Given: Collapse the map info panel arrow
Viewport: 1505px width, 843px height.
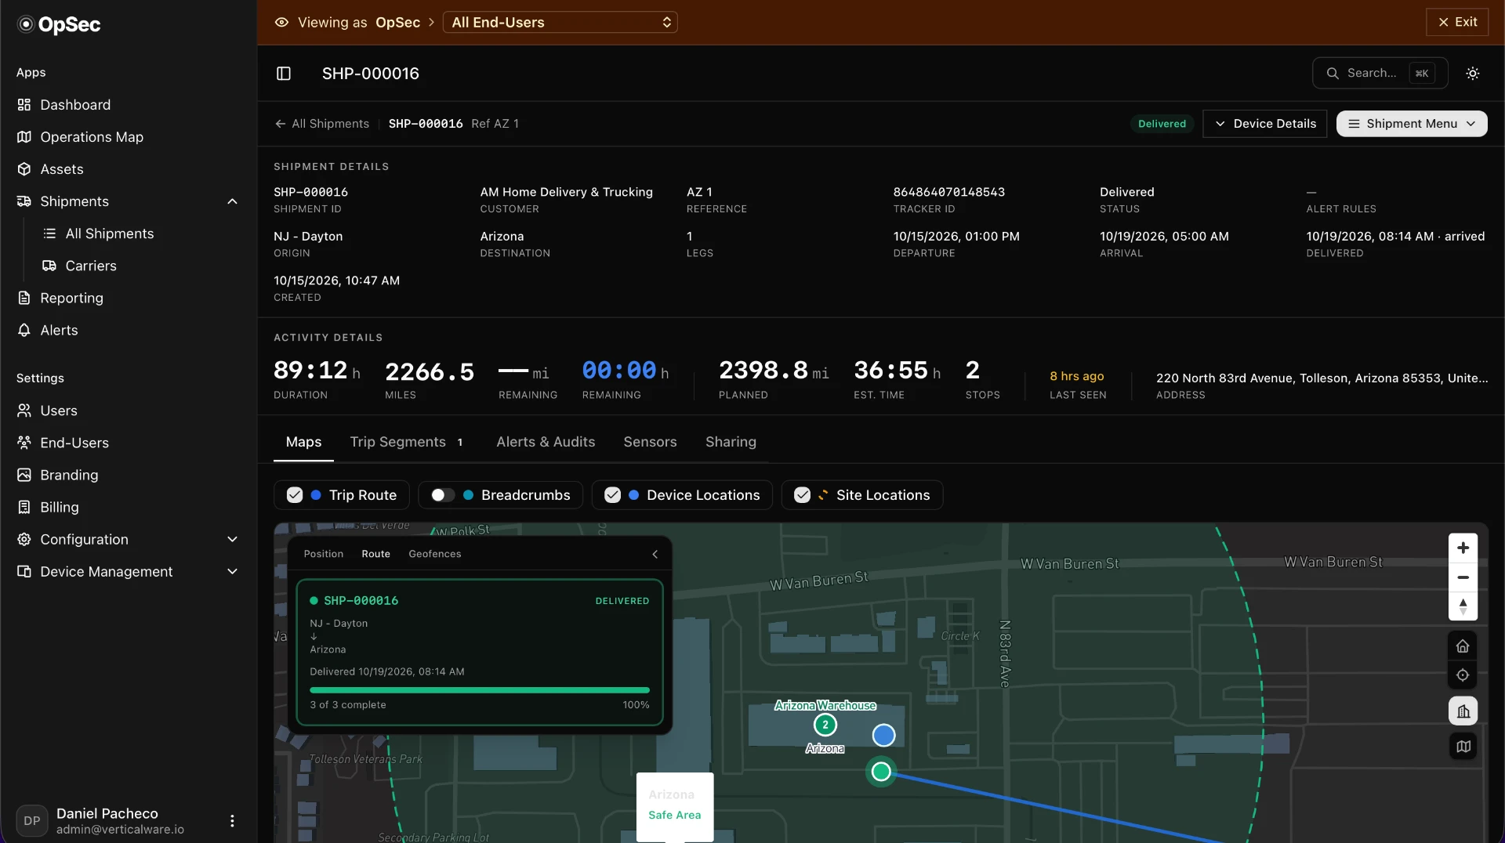Looking at the screenshot, I should pos(655,554).
